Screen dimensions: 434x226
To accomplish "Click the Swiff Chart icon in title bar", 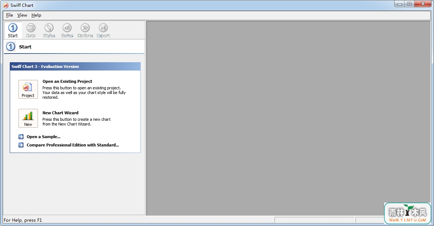I will pyautogui.click(x=6, y=5).
